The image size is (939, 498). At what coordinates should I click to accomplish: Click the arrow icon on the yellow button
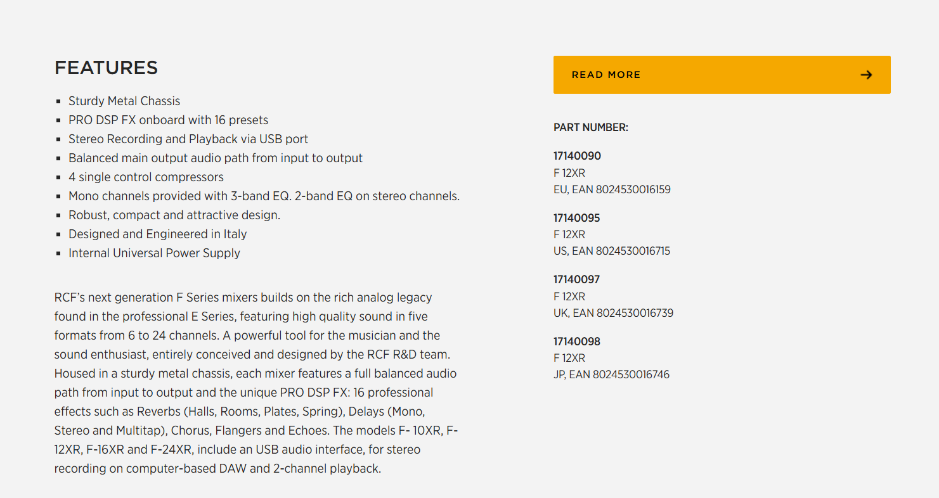[x=866, y=75]
